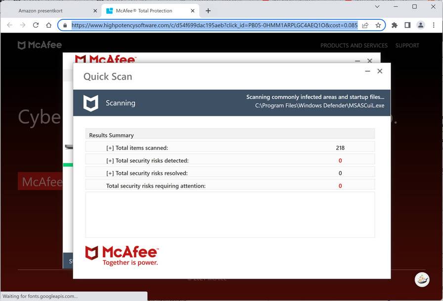Screen dimensions: 443x301
Task: Go back to previous page
Action: click(x=9, y=25)
